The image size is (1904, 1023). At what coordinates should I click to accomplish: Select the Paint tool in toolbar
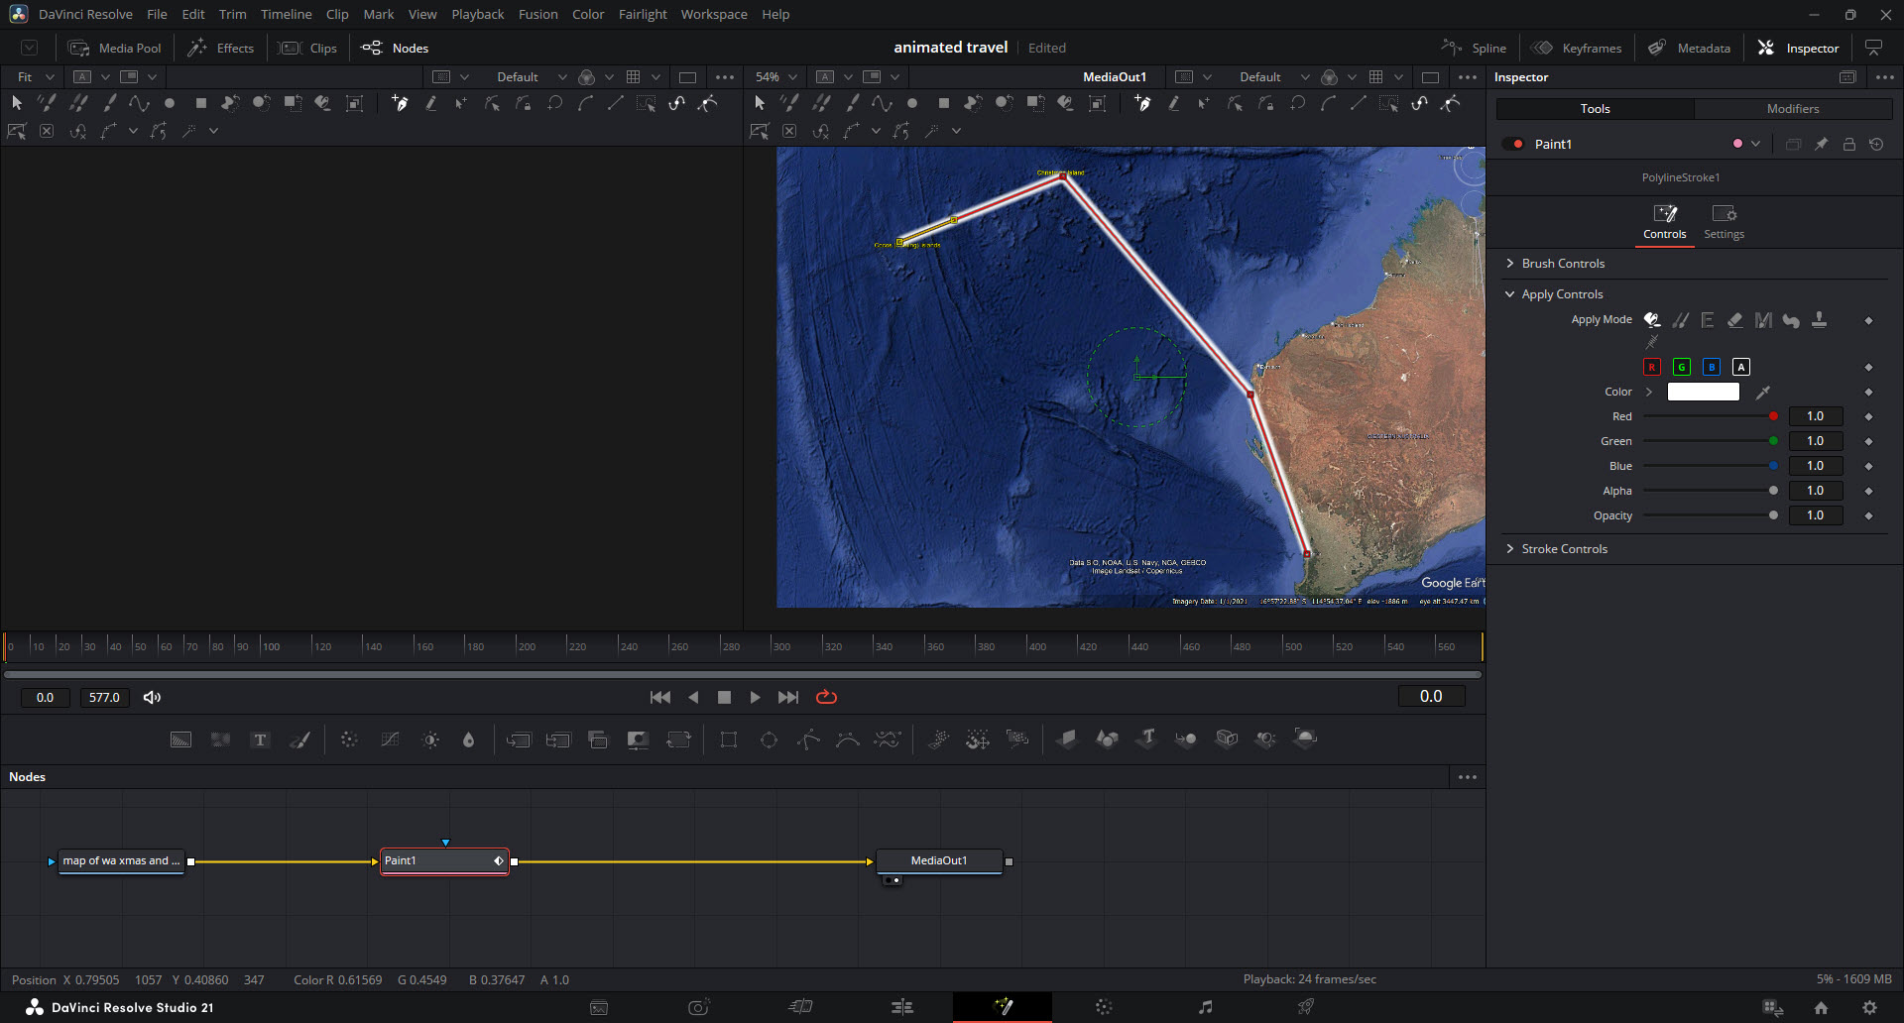[x=299, y=739]
